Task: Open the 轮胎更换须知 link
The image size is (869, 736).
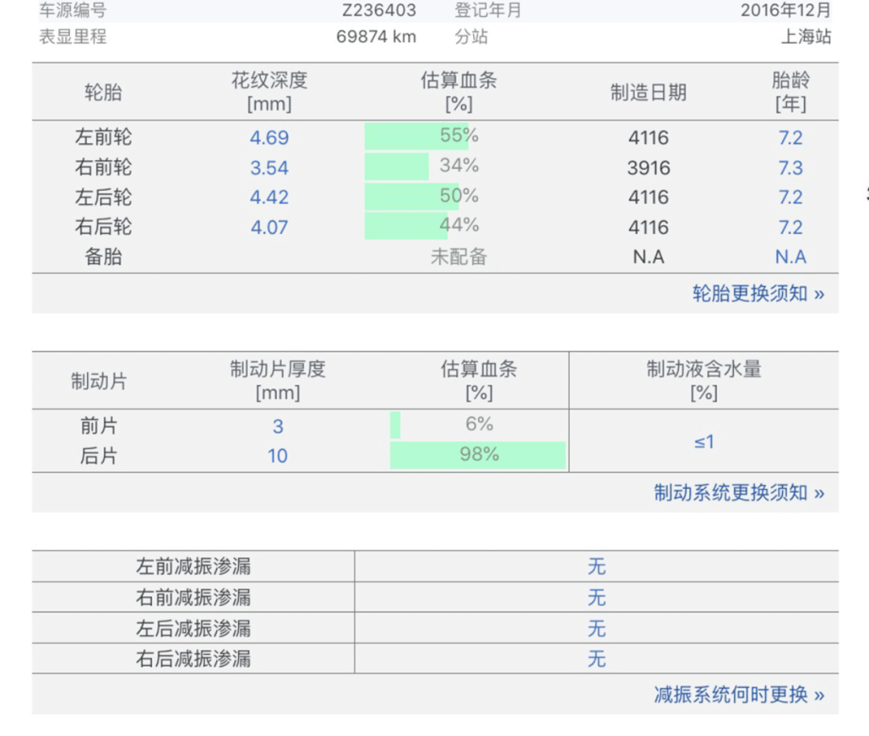Action: [757, 294]
